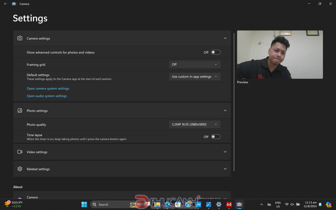Open the HP app in the taskbar
The width and height of the screenshot is (336, 210).
coord(199,204)
